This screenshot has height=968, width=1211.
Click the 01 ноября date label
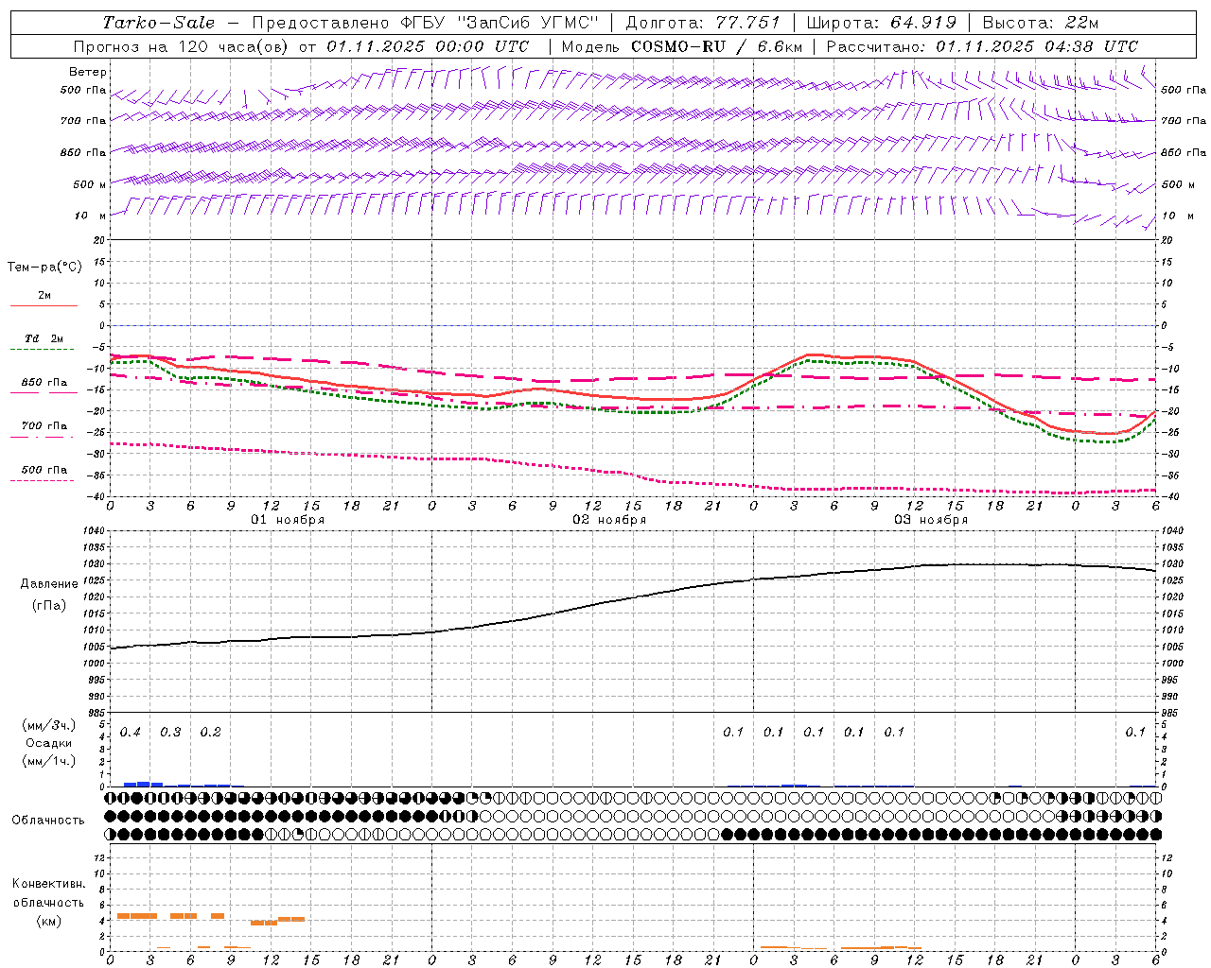[x=288, y=520]
